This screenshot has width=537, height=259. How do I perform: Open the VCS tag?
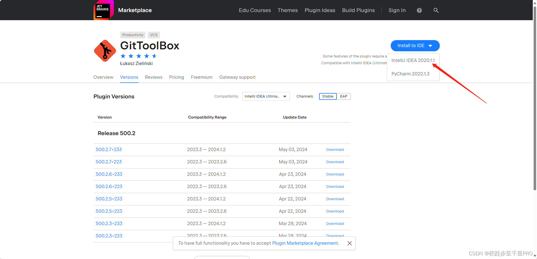click(154, 35)
